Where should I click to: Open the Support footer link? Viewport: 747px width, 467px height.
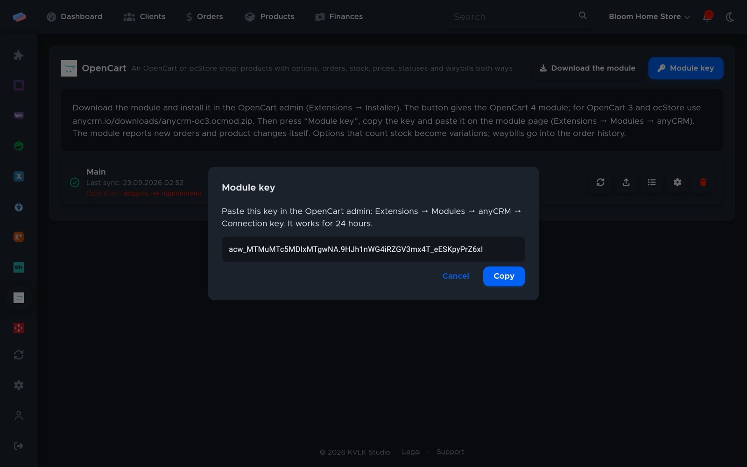click(x=451, y=452)
